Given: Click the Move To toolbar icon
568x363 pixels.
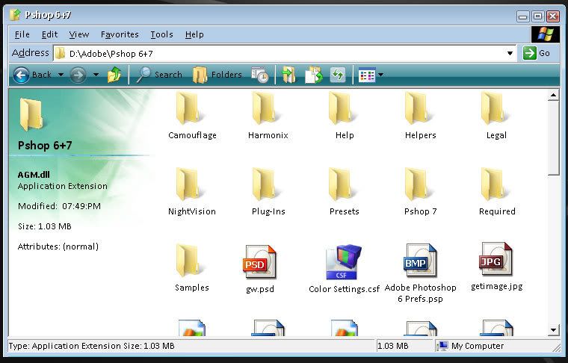Looking at the screenshot, I should tap(288, 75).
